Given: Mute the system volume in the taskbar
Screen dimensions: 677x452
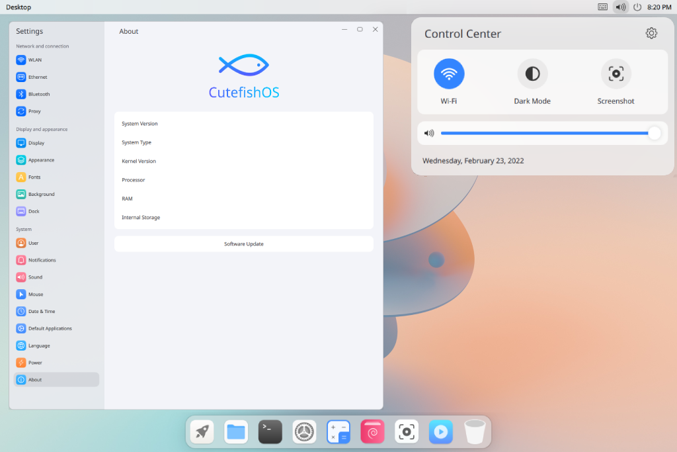Looking at the screenshot, I should point(619,7).
